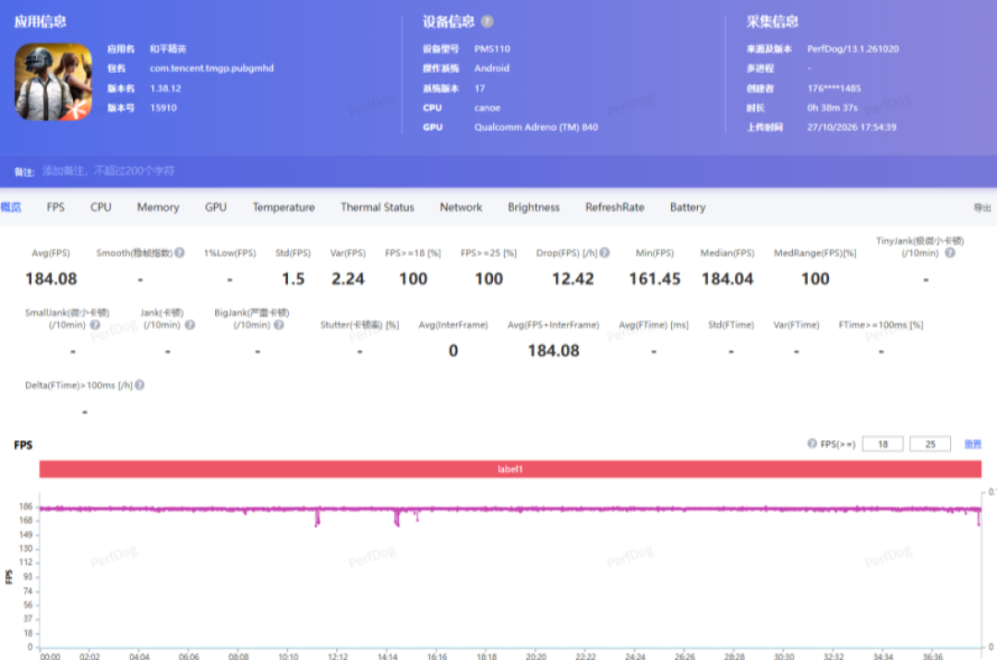The width and height of the screenshot is (997, 660).
Task: Click the help icon beside TinyJank (/10min)
Action: [950, 252]
